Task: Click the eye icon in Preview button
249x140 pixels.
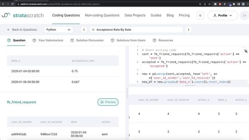Action: click(x=102, y=102)
